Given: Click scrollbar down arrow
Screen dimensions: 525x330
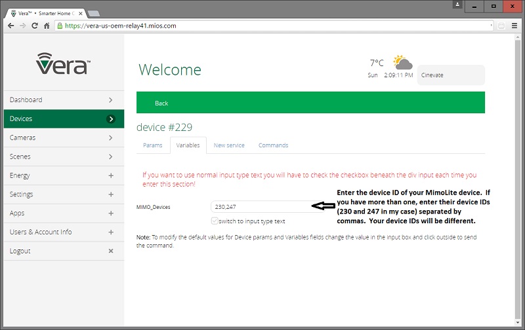Looking at the screenshot, I should click(x=518, y=323).
